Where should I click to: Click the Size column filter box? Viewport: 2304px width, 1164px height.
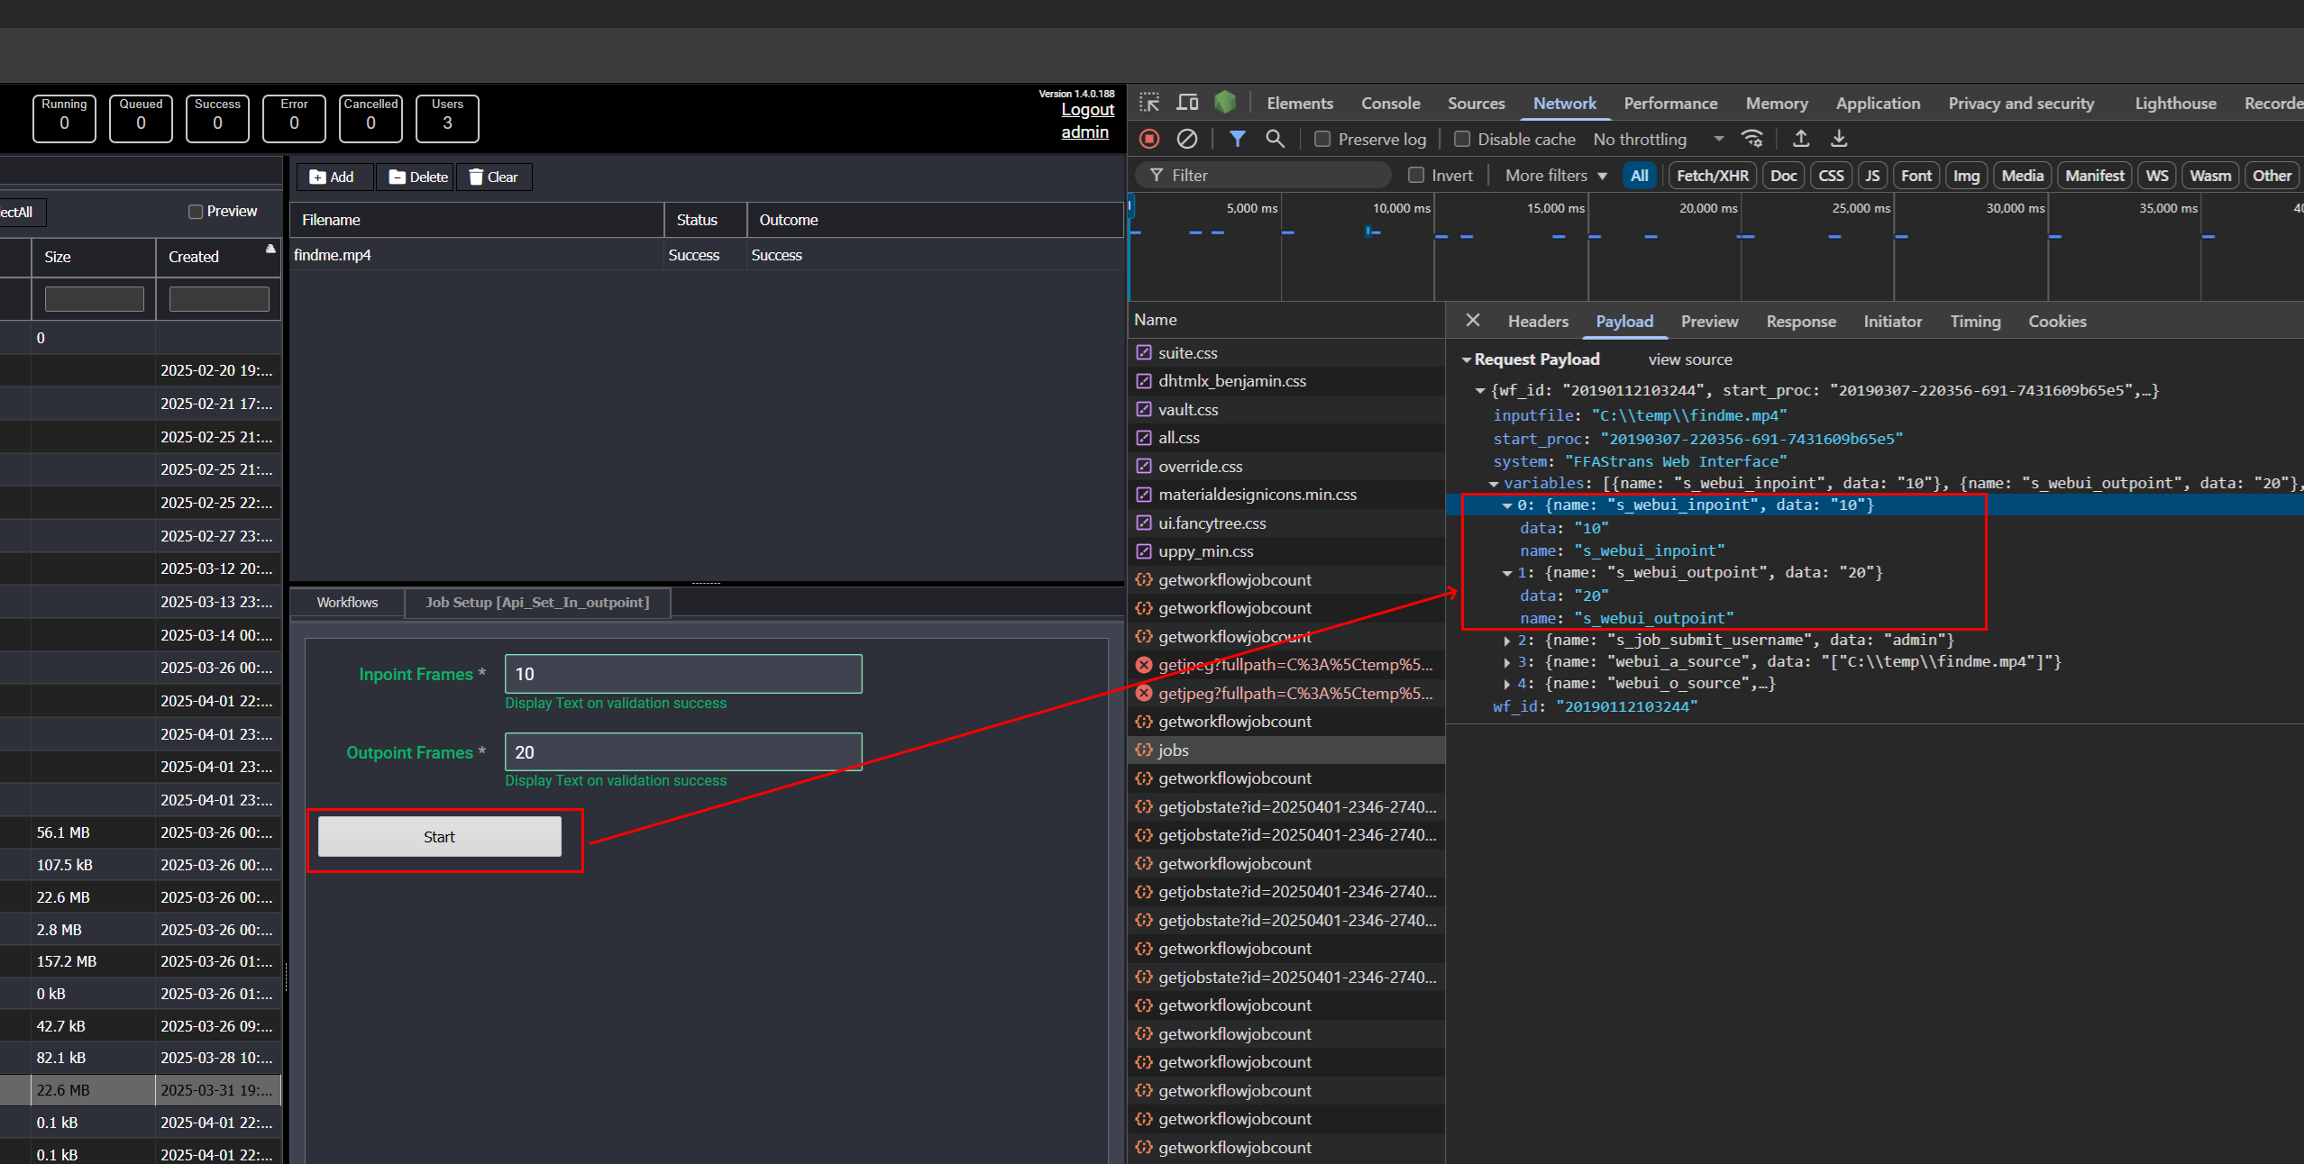click(94, 299)
